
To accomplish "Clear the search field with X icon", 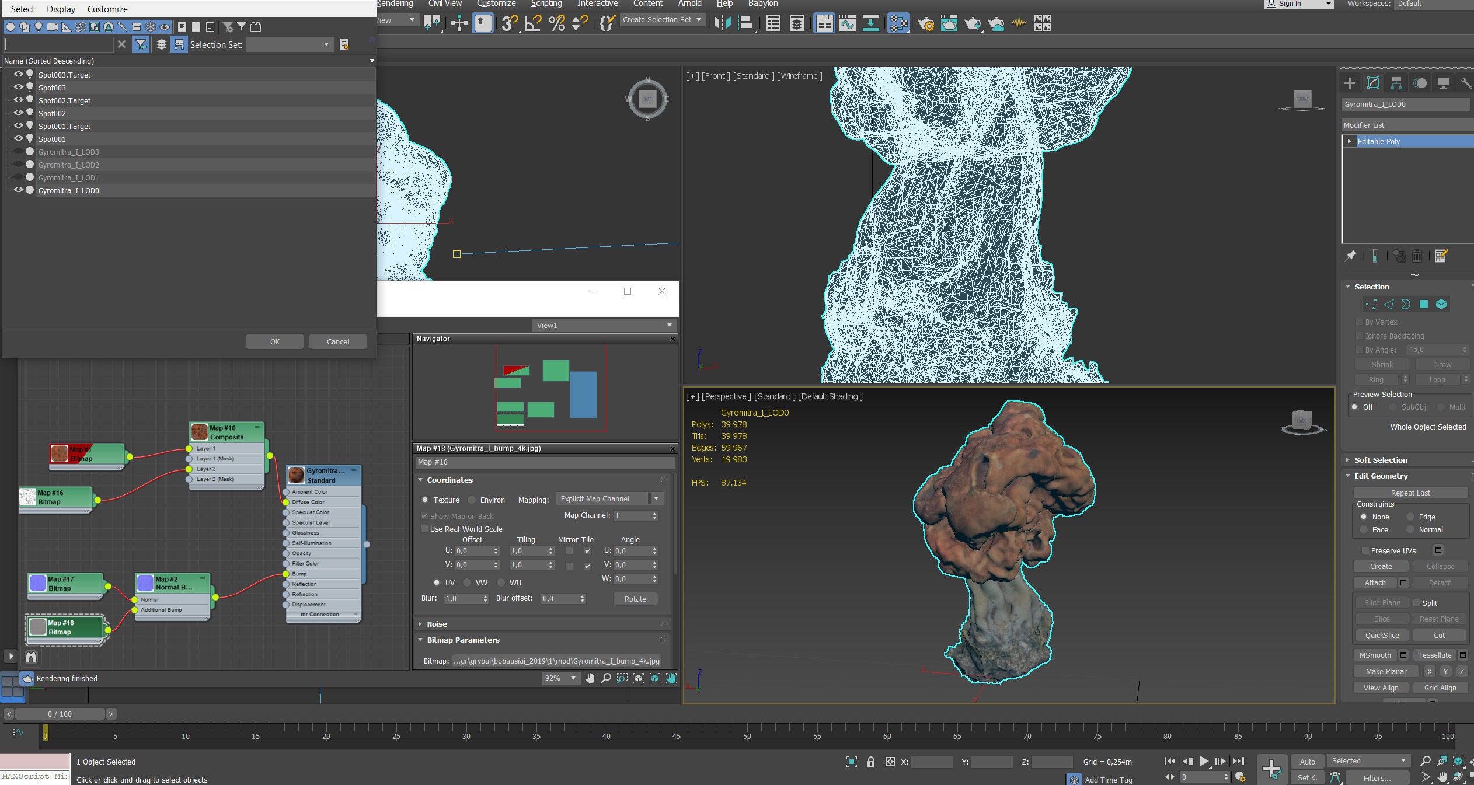I will [121, 44].
